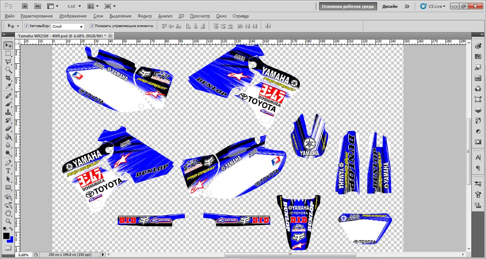The height and width of the screenshot is (259, 486).
Task: Toggle the Автовыбор checkbox
Action: (x=27, y=26)
